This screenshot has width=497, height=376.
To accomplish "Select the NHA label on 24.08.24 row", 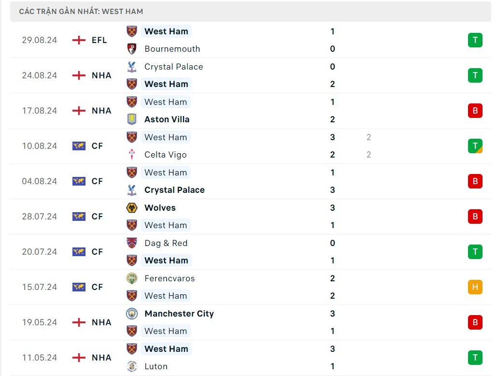I will coord(101,75).
